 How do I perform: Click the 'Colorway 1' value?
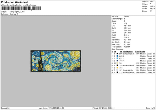14,14
